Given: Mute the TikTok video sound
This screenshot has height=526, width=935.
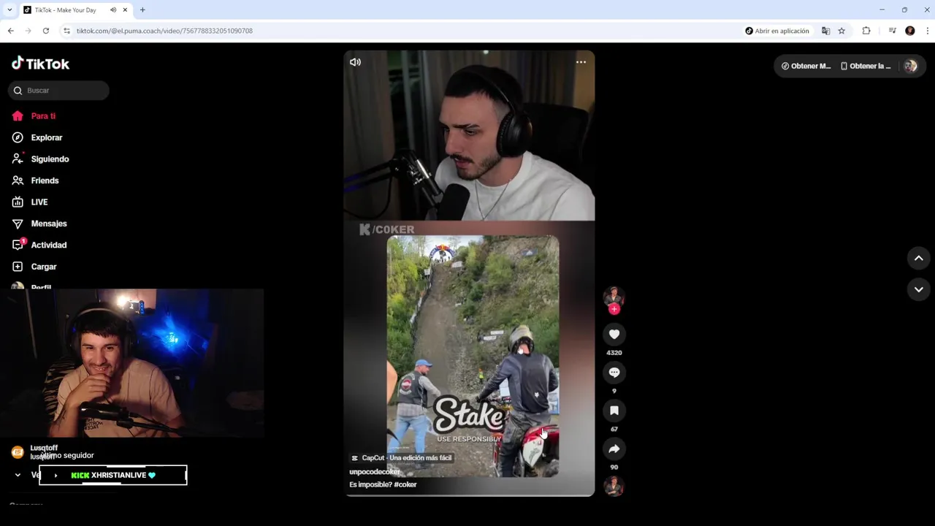Looking at the screenshot, I should (355, 62).
